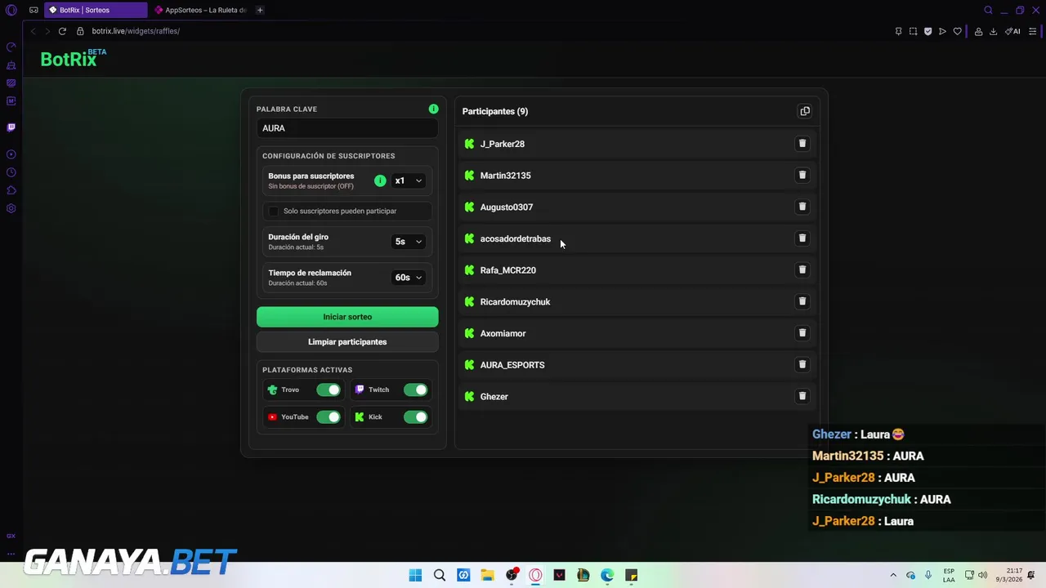Open history clock in Opera sidebar
Viewport: 1046px width, 588px height.
click(11, 172)
